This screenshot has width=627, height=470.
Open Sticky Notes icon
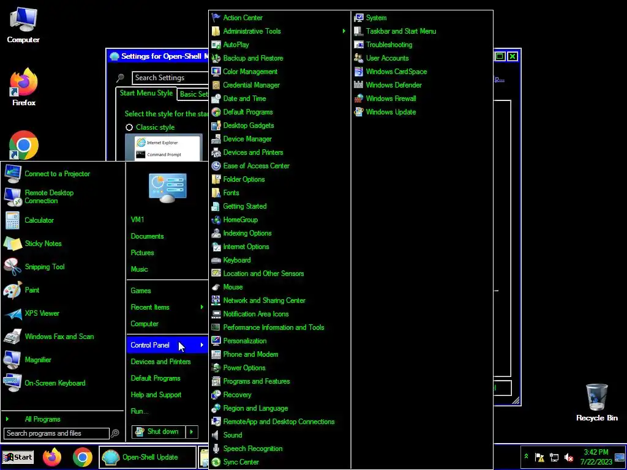click(x=12, y=244)
